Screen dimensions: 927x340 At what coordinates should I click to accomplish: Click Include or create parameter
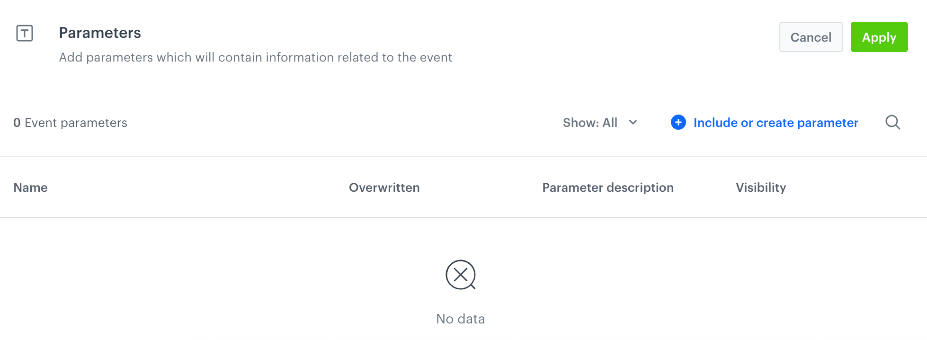775,122
